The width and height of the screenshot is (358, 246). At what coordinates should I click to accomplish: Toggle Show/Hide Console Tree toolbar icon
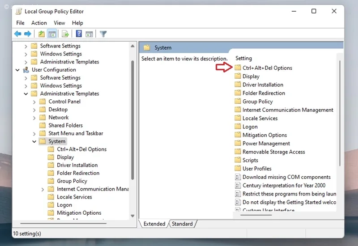[52, 34]
